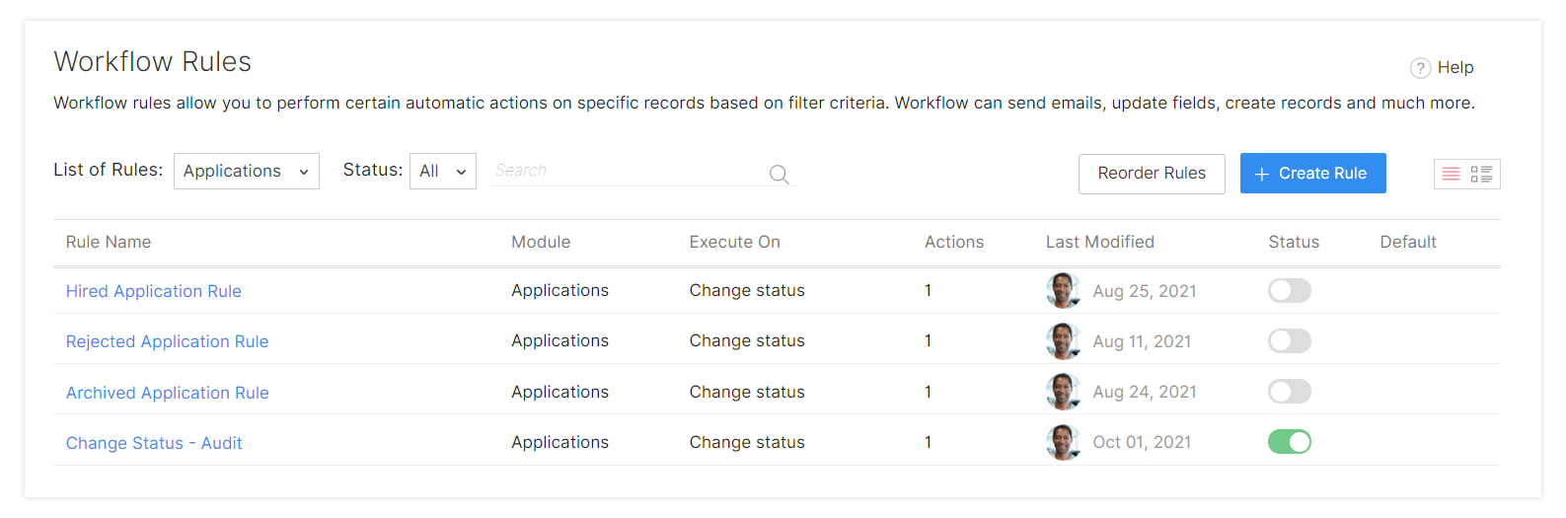Click avatar next to Aug 24, 2021
The height and width of the screenshot is (518, 1566).
1063,392
